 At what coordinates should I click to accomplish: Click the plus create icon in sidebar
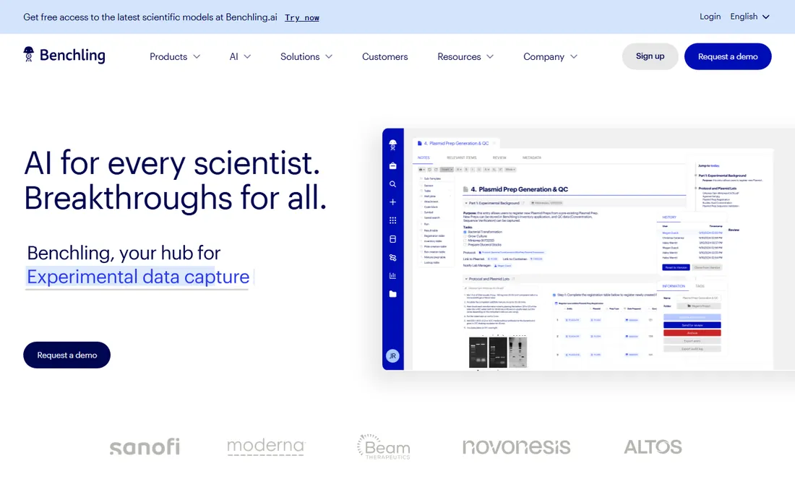coord(392,202)
